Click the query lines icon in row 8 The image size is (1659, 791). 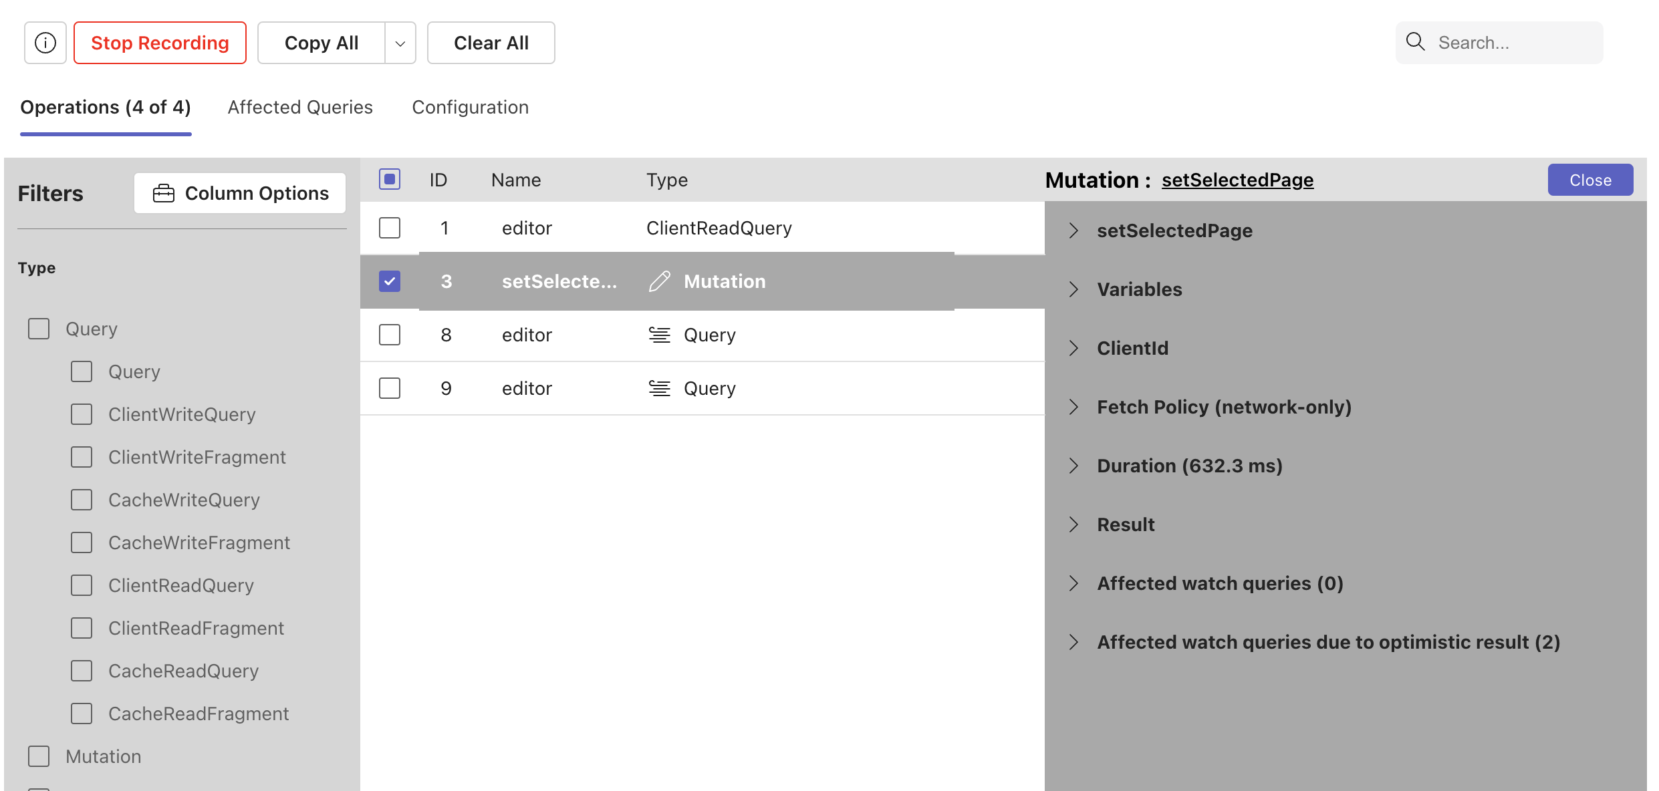pyautogui.click(x=659, y=335)
